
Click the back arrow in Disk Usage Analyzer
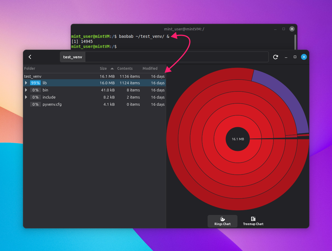point(30,57)
